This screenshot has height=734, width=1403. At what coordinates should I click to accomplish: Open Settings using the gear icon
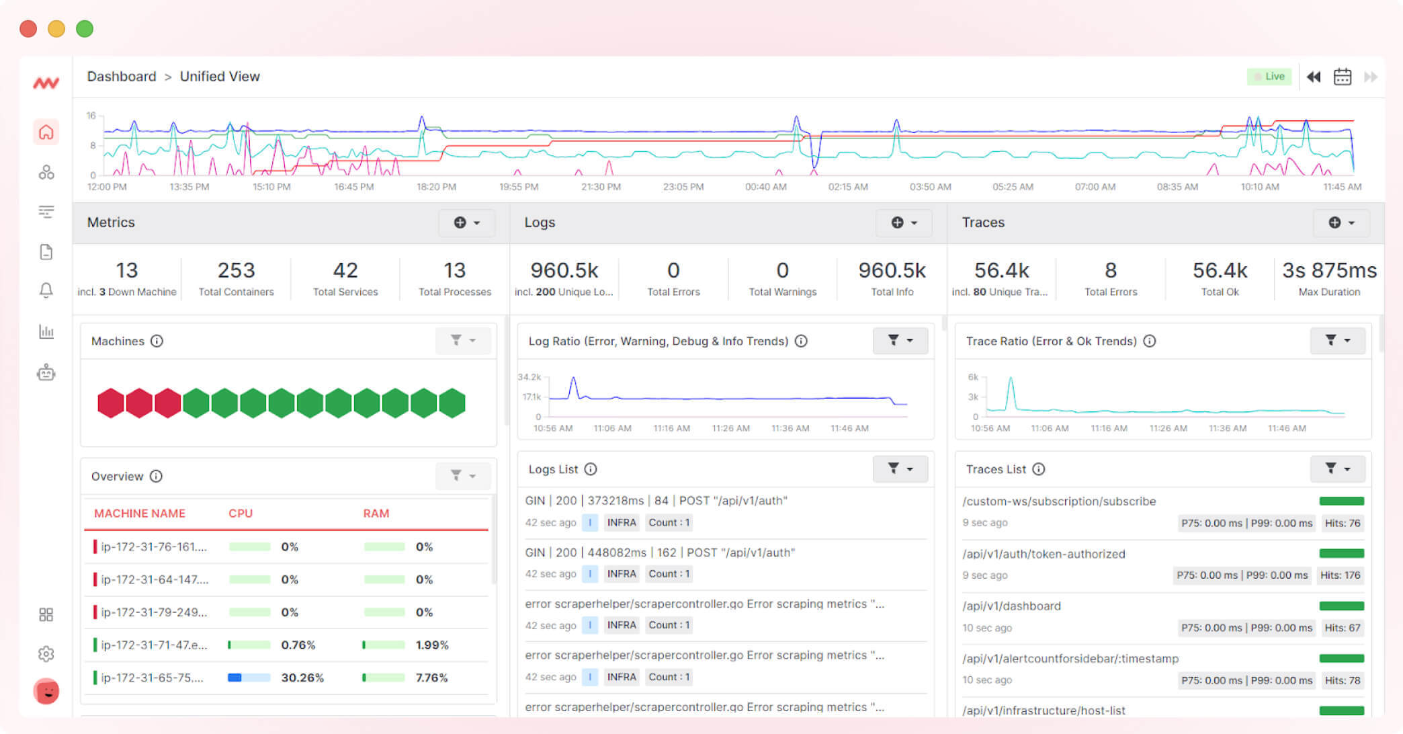click(46, 653)
